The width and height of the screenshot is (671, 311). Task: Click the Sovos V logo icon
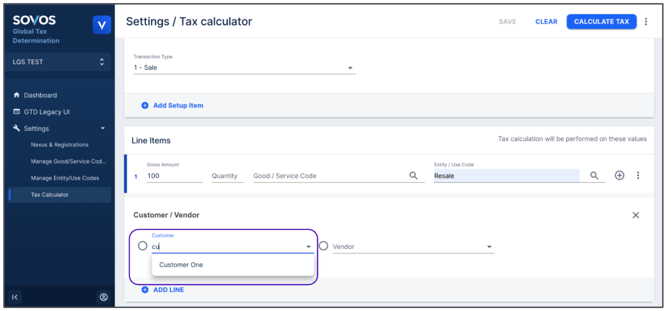(x=101, y=25)
